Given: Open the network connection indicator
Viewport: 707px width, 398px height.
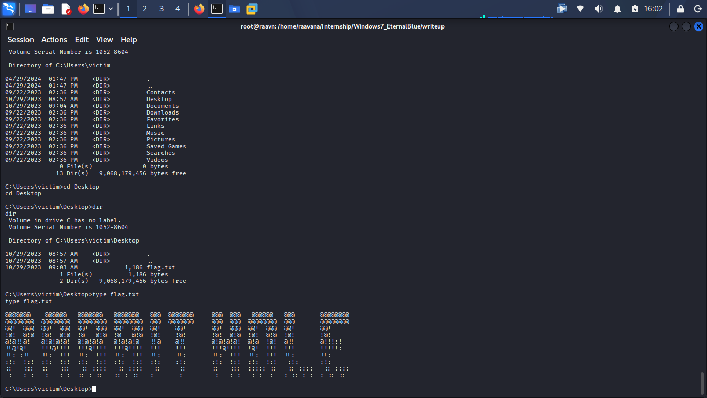Looking at the screenshot, I should coord(580,9).
